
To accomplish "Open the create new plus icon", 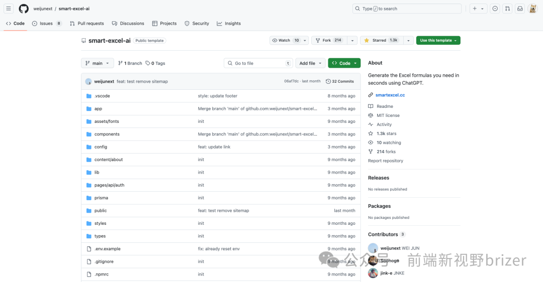I will pyautogui.click(x=475, y=9).
